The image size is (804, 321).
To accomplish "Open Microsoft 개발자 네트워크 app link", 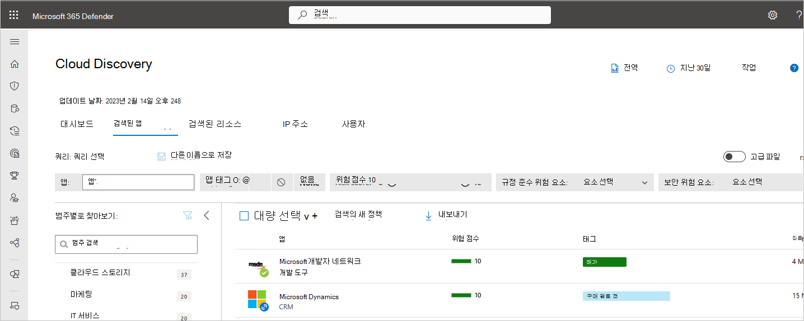I will 320,262.
